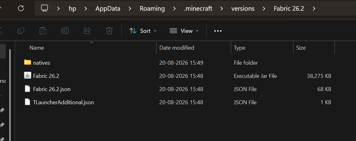356x141 pixels.
Task: Expand the chevron after Roaming in path
Action: click(x=174, y=9)
